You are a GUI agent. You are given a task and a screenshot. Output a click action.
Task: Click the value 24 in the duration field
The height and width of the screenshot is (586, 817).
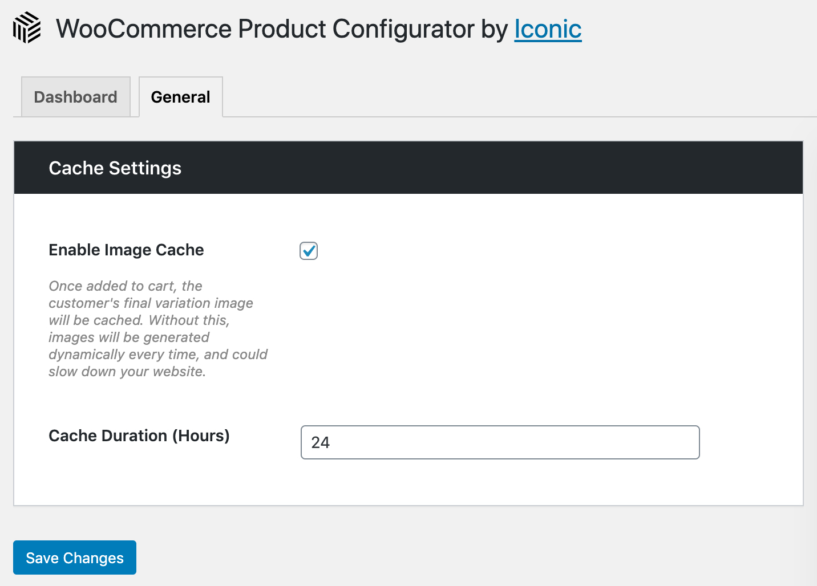tap(321, 443)
